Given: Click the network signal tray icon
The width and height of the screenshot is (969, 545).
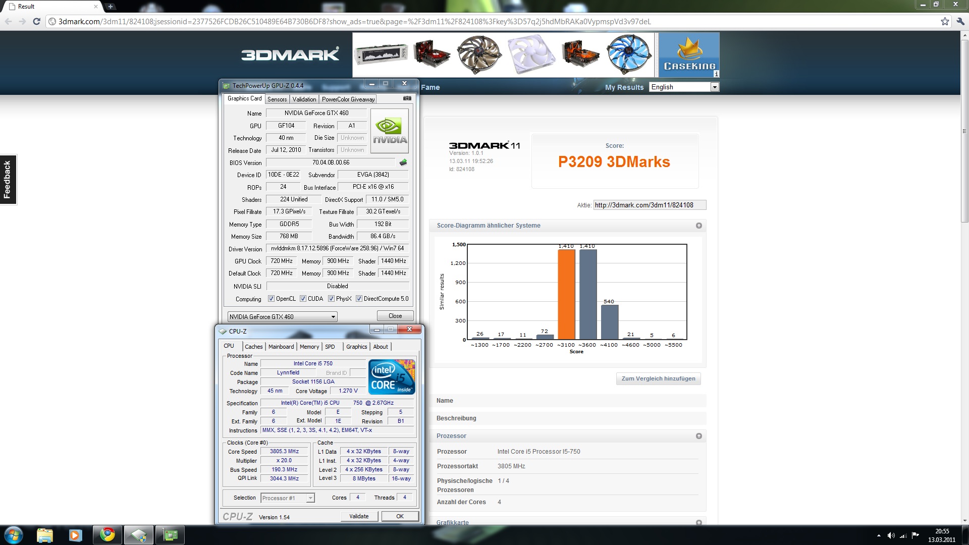Looking at the screenshot, I should click(x=903, y=535).
